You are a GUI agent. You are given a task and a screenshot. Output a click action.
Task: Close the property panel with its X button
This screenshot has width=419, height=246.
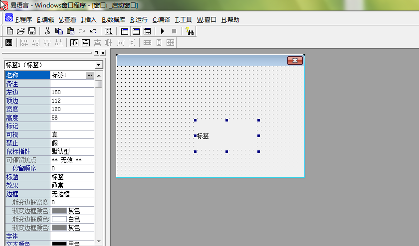coord(103,53)
